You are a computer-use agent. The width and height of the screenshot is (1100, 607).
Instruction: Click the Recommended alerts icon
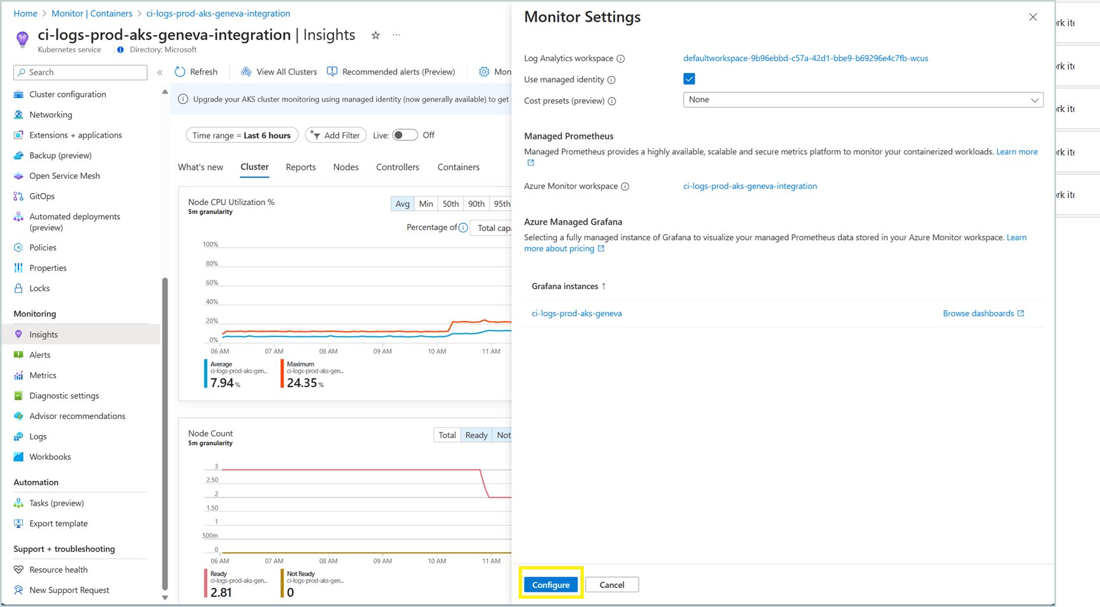click(x=332, y=72)
